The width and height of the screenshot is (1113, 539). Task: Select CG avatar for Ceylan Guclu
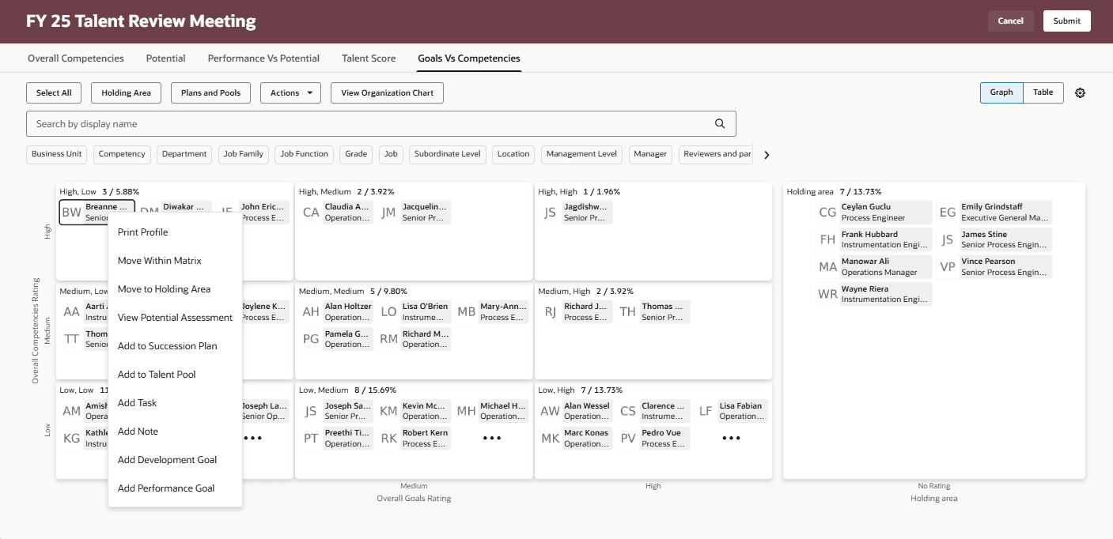click(x=827, y=212)
